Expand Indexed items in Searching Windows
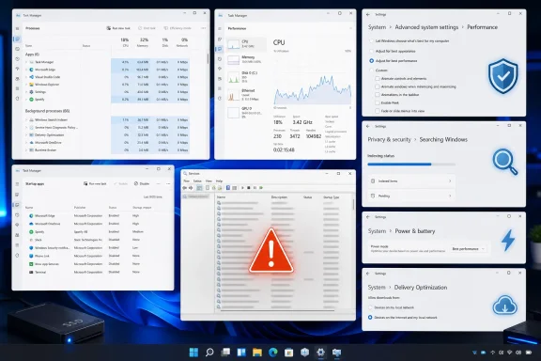541x361 pixels. [411, 181]
